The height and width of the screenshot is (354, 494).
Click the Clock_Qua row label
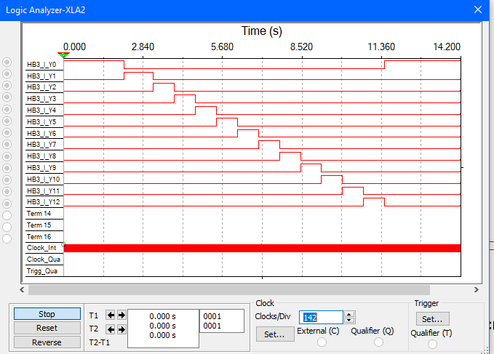click(44, 260)
